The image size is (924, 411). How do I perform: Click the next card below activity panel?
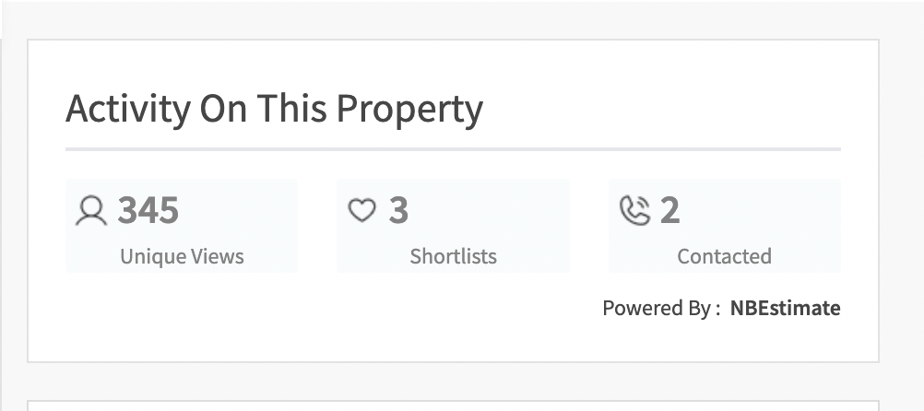click(453, 405)
